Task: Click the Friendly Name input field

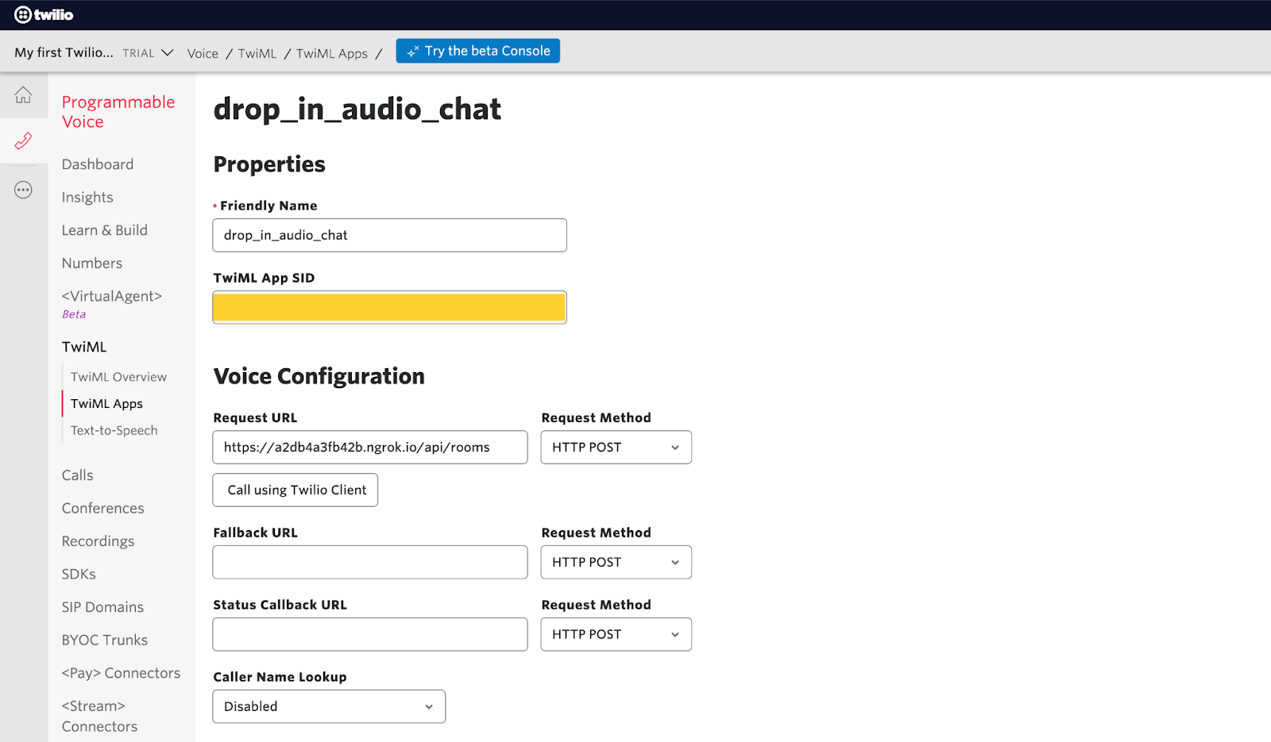Action: (x=390, y=236)
